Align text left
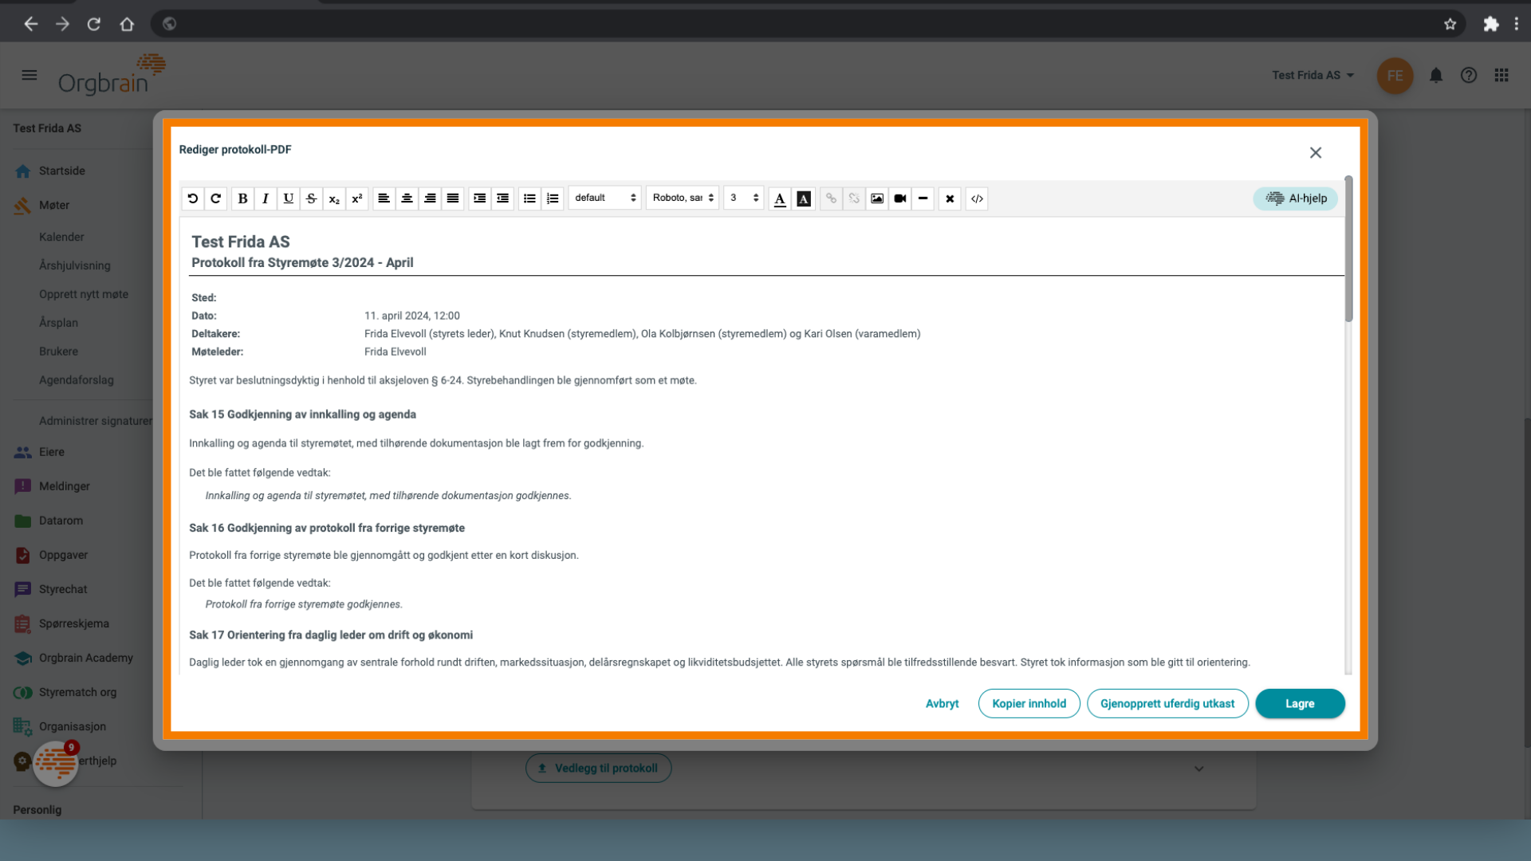Image resolution: width=1531 pixels, height=861 pixels. pyautogui.click(x=384, y=199)
